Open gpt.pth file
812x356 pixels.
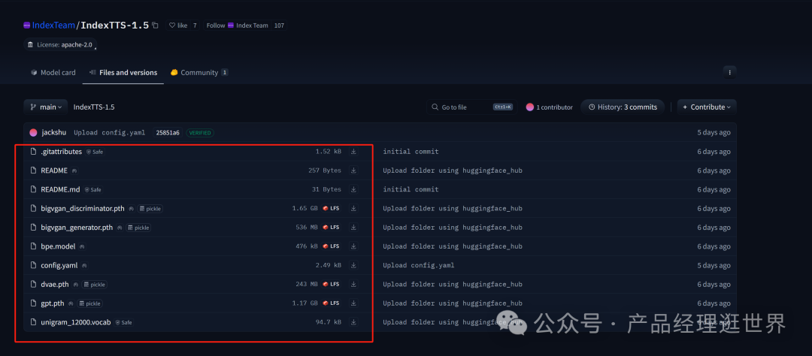pos(53,303)
